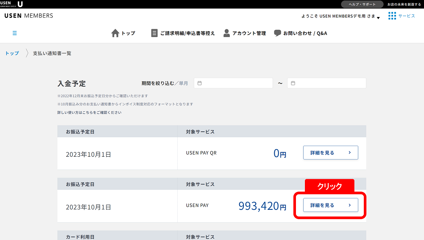Click the USEN logo in top bar
Viewport: 424px width, 240px height.
[x=11, y=4]
